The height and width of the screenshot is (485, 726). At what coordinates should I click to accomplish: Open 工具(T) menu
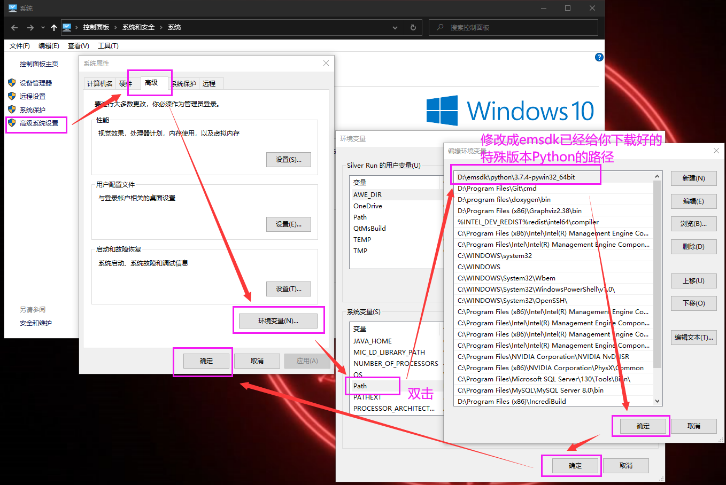coord(108,46)
